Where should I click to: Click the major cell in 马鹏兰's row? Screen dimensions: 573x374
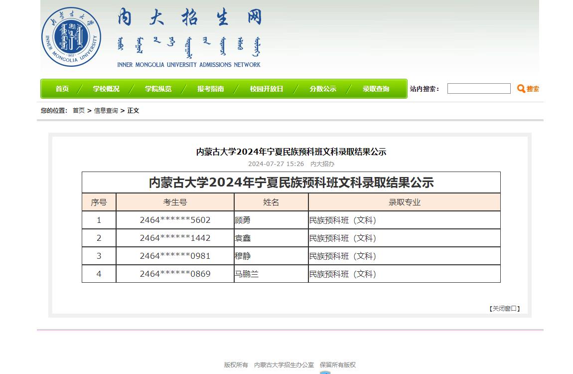(x=405, y=274)
